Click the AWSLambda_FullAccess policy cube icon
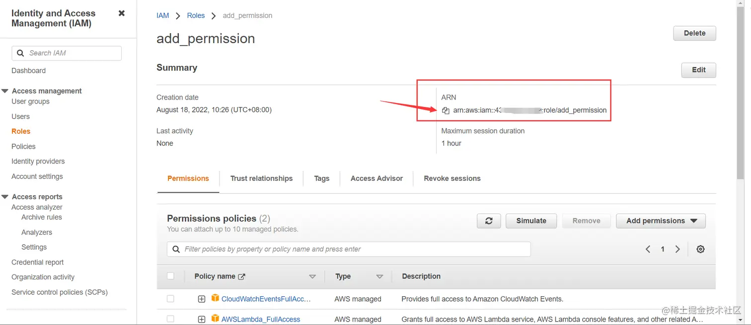This screenshot has height=325, width=751. point(215,319)
